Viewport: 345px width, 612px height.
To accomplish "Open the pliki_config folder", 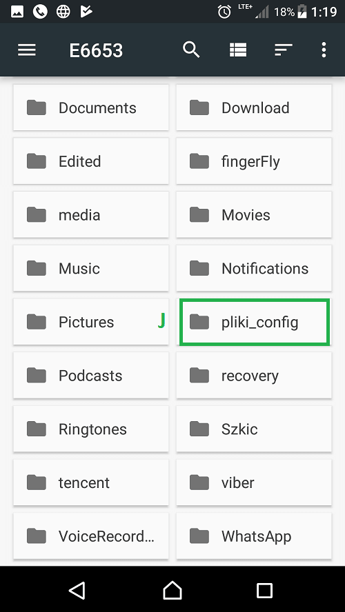I will 254,322.
